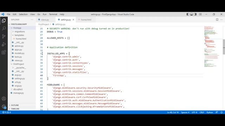Open the View menu
This screenshot has height=126, width=225.
32,14
